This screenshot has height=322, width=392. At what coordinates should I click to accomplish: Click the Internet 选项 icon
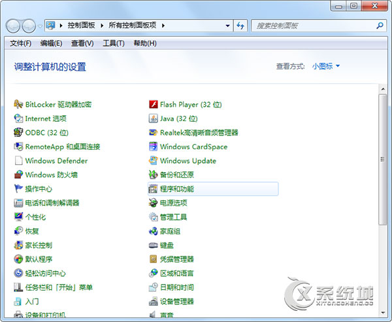click(x=18, y=118)
